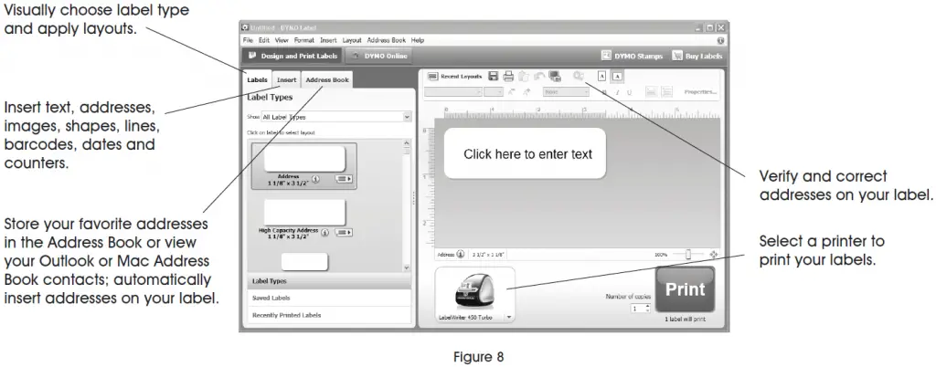The image size is (936, 367).
Task: Select the Address Book panel tab
Action: (x=327, y=79)
